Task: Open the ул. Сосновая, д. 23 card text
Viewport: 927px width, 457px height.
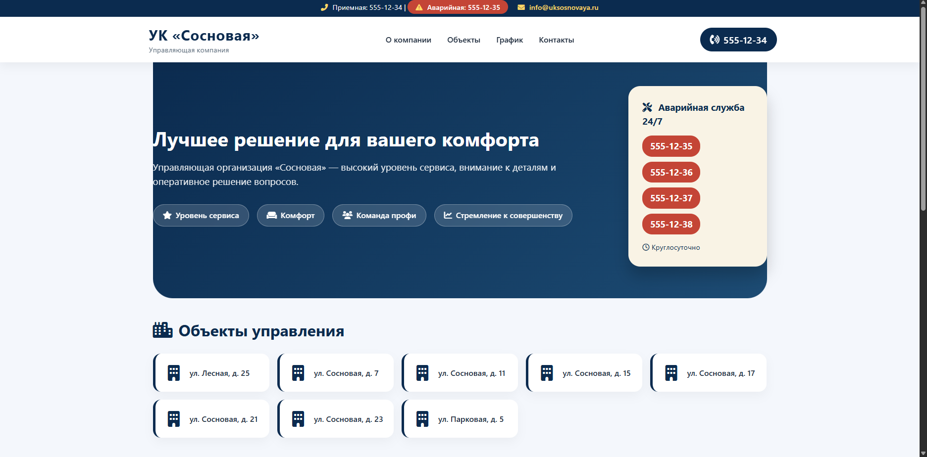Action: [x=348, y=419]
